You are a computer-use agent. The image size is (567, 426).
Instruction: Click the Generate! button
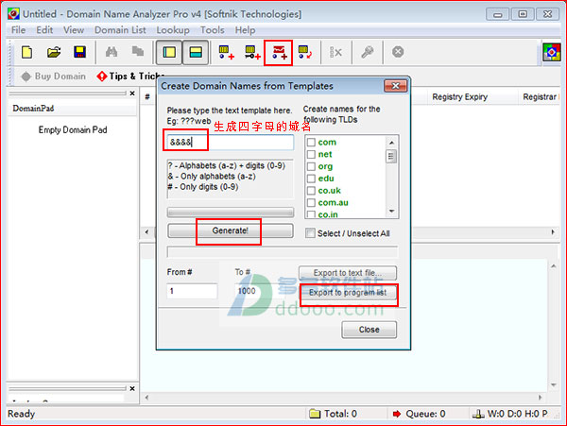tap(231, 230)
